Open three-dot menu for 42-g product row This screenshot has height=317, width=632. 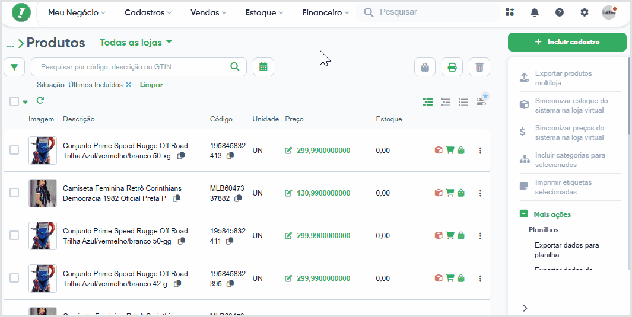click(x=480, y=278)
